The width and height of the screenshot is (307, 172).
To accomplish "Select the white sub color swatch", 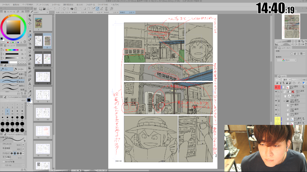I will point(14,62).
